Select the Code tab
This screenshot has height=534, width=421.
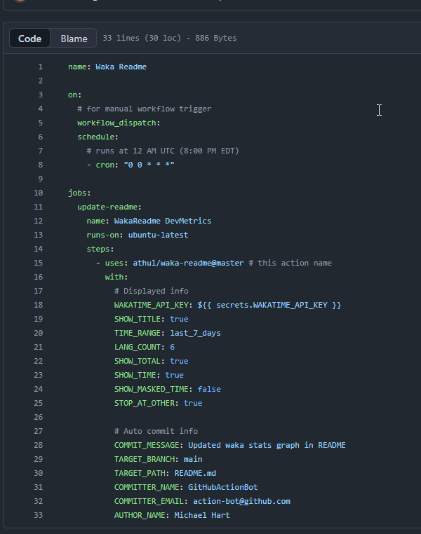(x=29, y=39)
